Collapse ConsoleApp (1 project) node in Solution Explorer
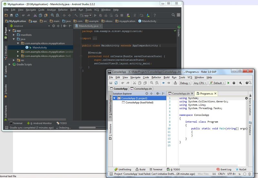Screen dimensions: 258x178 114,98
